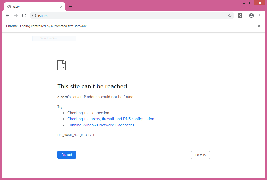267x180 pixels.
Task: Expand error details with the Details button
Action: point(200,155)
